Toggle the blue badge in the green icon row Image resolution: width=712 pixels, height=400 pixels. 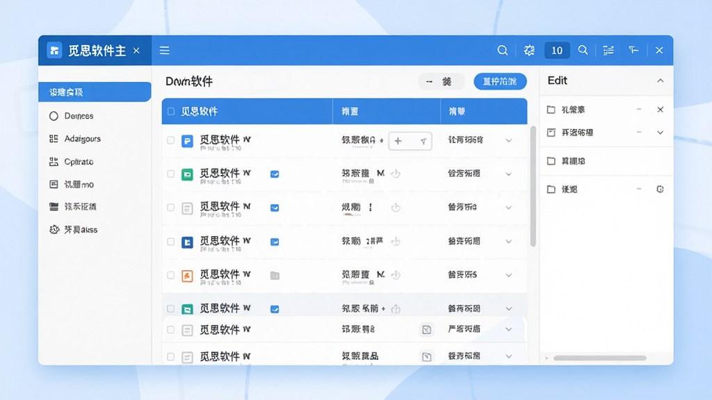pos(275,174)
